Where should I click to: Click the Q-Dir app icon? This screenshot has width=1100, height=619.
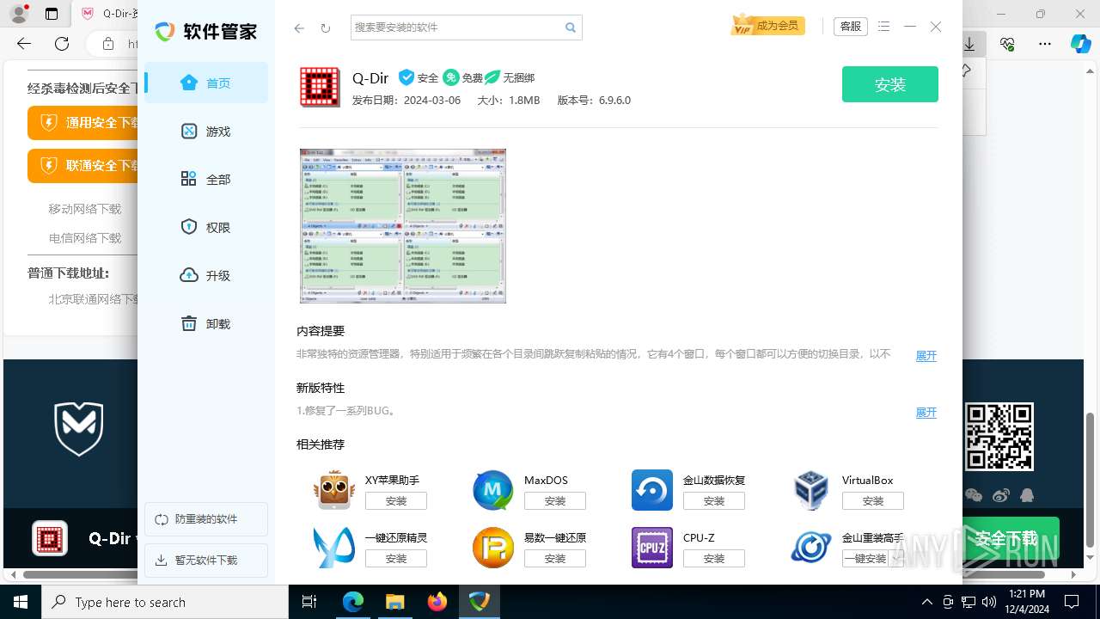point(320,87)
